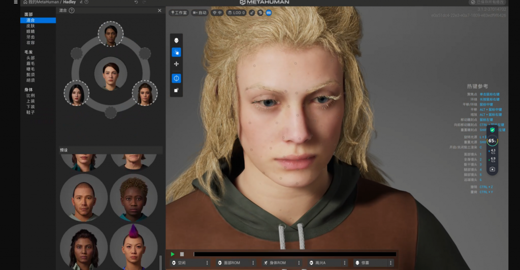Select 牙齿 teeth in the sidebar
The width and height of the screenshot is (520, 270).
[30, 37]
